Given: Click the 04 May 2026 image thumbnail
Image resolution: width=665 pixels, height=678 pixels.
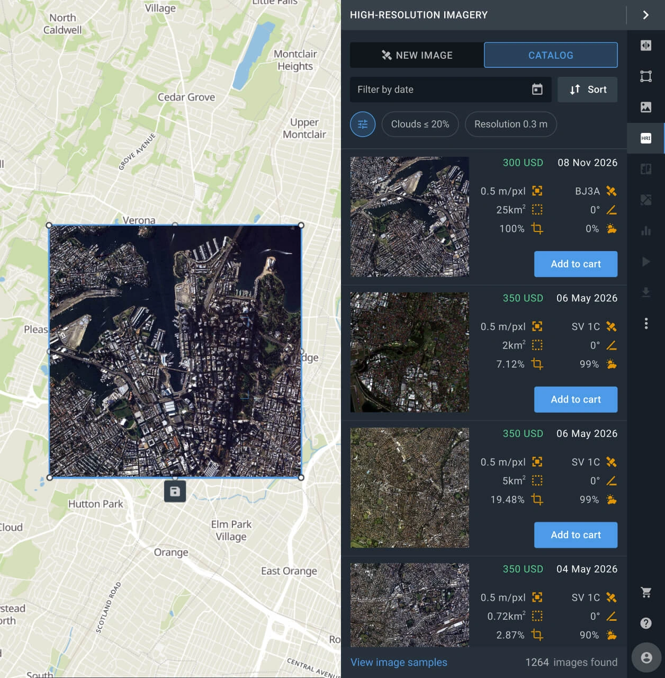Looking at the screenshot, I should [409, 604].
